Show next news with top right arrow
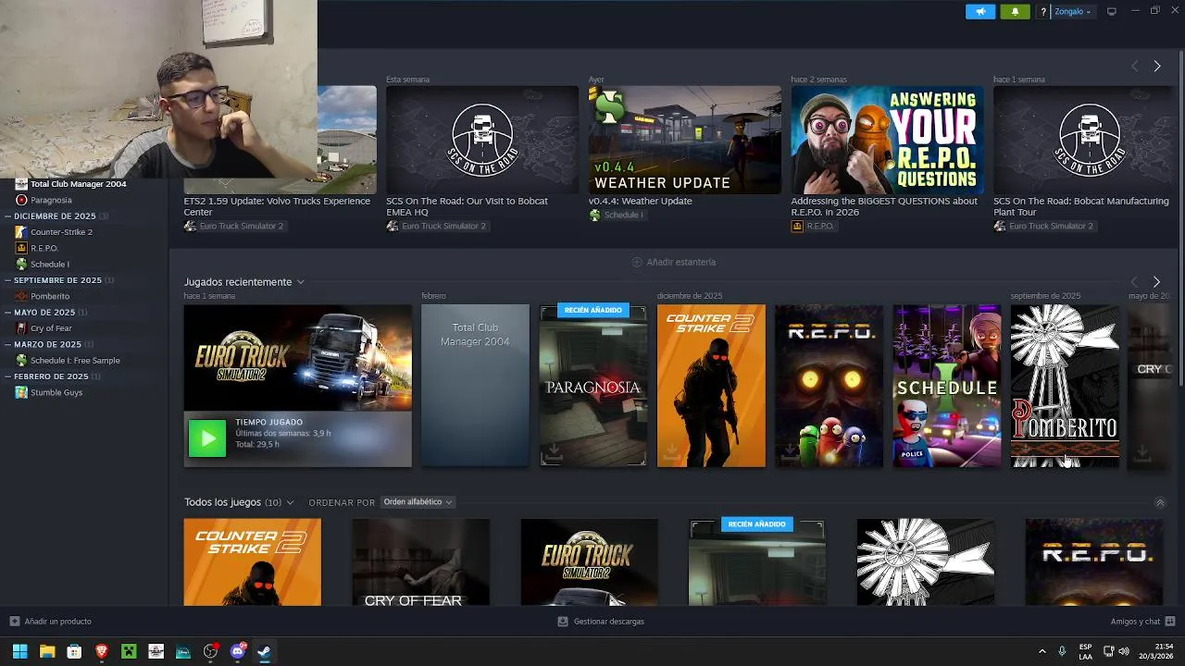The width and height of the screenshot is (1185, 666). [x=1156, y=66]
